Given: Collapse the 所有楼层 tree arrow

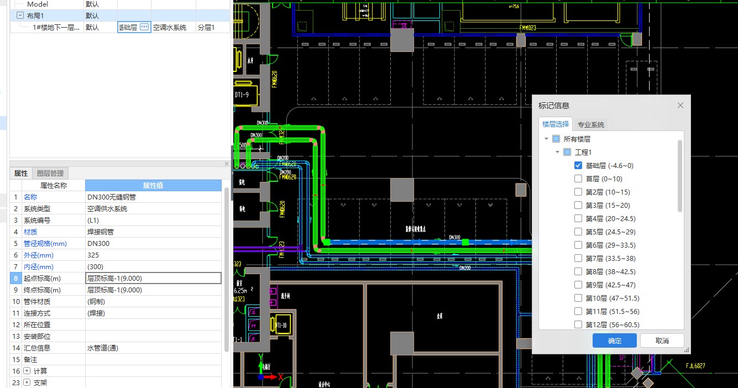Looking at the screenshot, I should [546, 139].
